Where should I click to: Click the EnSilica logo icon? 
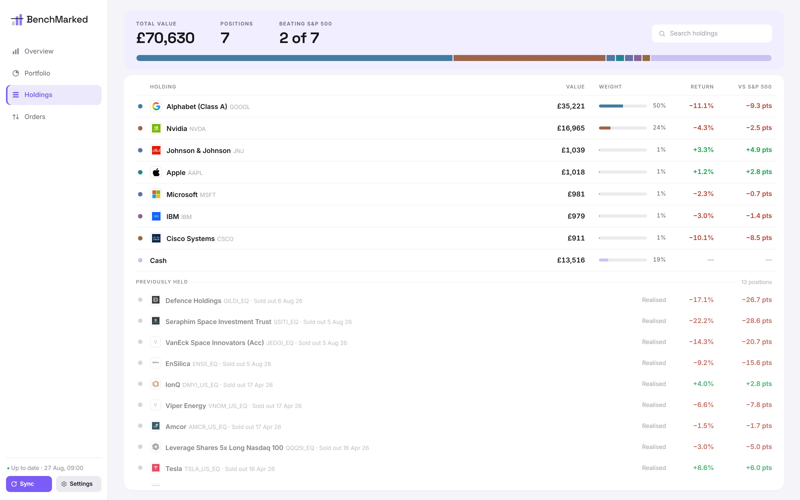pos(156,363)
